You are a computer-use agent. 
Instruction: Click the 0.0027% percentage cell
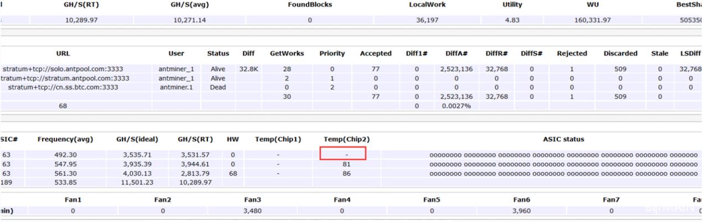[x=456, y=105]
